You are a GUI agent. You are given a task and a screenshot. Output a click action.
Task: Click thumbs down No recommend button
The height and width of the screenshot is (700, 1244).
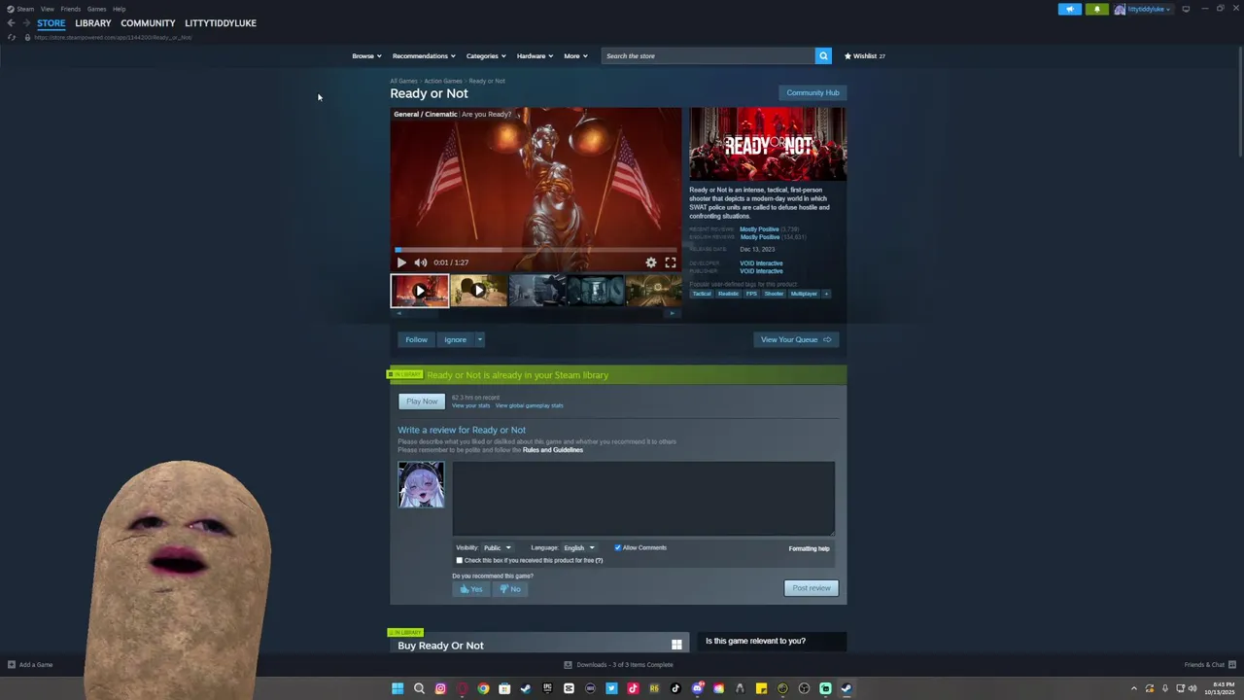pyautogui.click(x=510, y=589)
